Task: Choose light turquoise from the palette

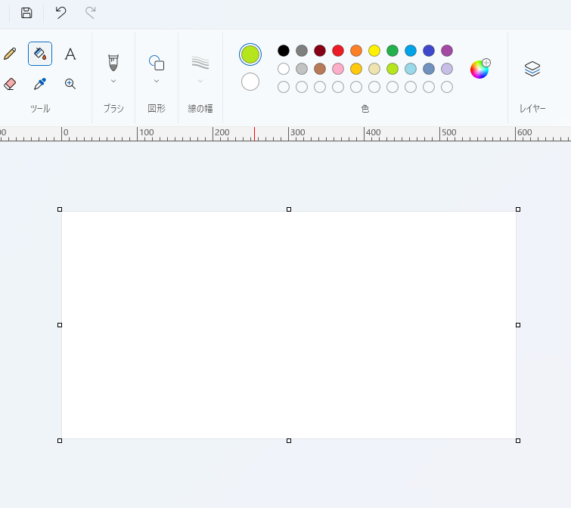Action: 411,69
